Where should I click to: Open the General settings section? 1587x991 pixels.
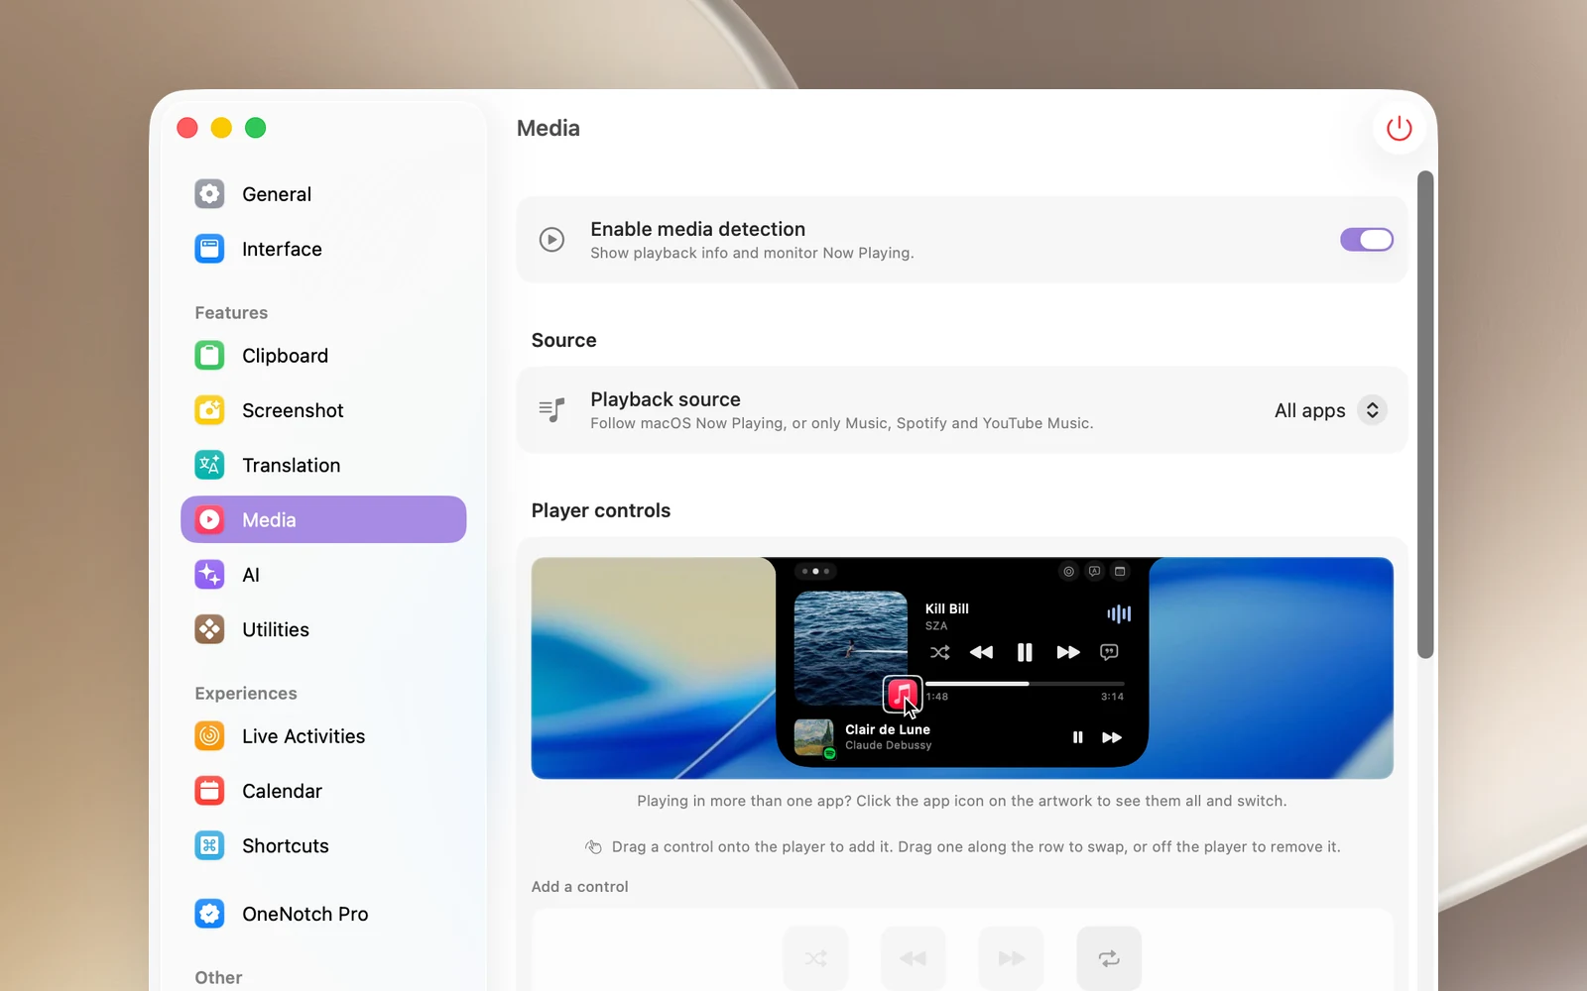pyautogui.click(x=323, y=194)
